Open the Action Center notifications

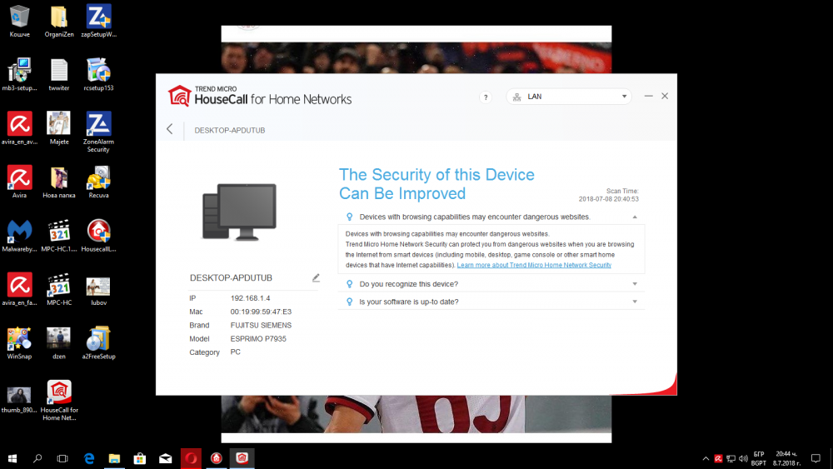click(x=816, y=458)
